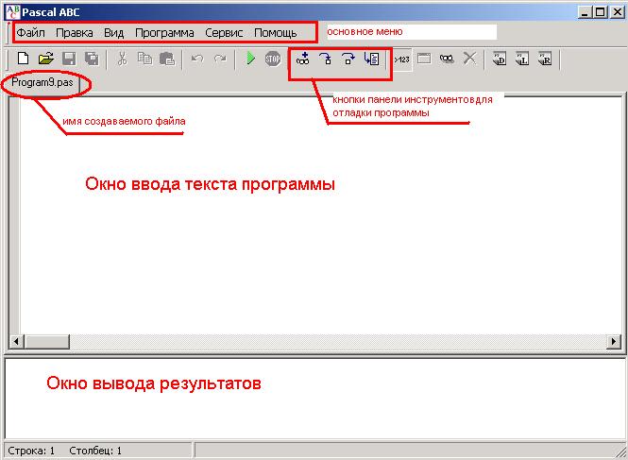628x460 pixels.
Task: Show watches using the glasses icon
Action: point(447,59)
